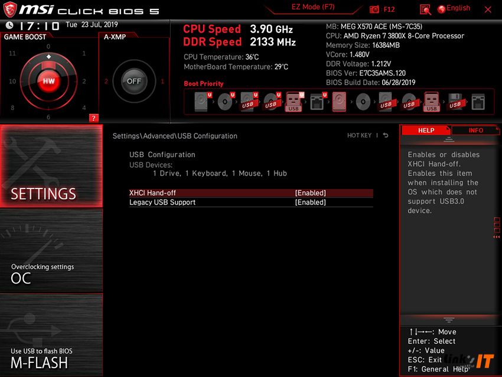Go back using the return arrow icon
The image size is (502, 377).
tap(386, 135)
